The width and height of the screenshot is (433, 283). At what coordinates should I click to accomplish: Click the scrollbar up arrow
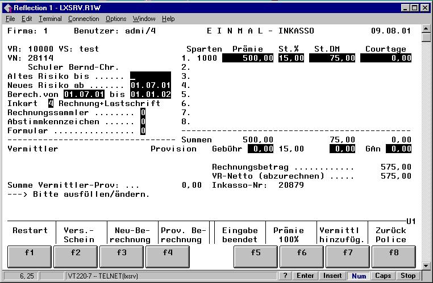(x=426, y=29)
